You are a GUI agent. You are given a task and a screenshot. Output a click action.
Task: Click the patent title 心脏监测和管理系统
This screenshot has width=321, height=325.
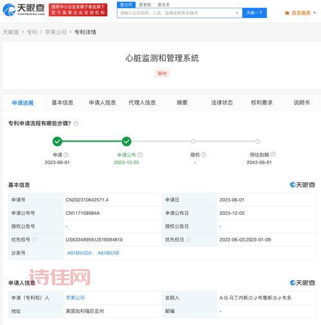pos(162,58)
